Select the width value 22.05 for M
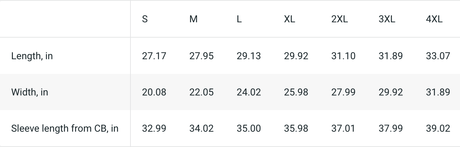Screen dimensions: 460x147 coord(201,92)
